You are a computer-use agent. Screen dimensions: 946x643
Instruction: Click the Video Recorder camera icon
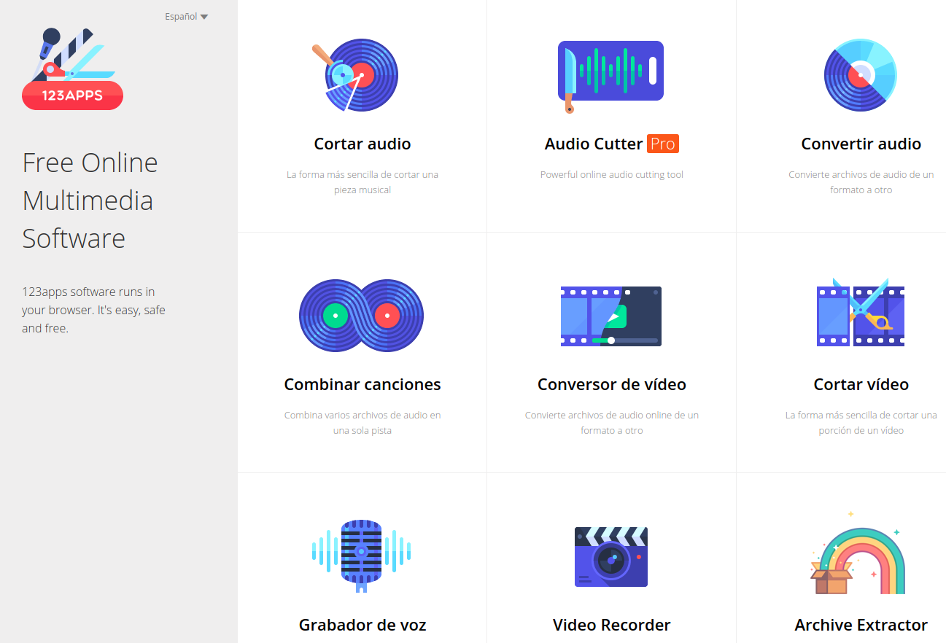(x=610, y=556)
